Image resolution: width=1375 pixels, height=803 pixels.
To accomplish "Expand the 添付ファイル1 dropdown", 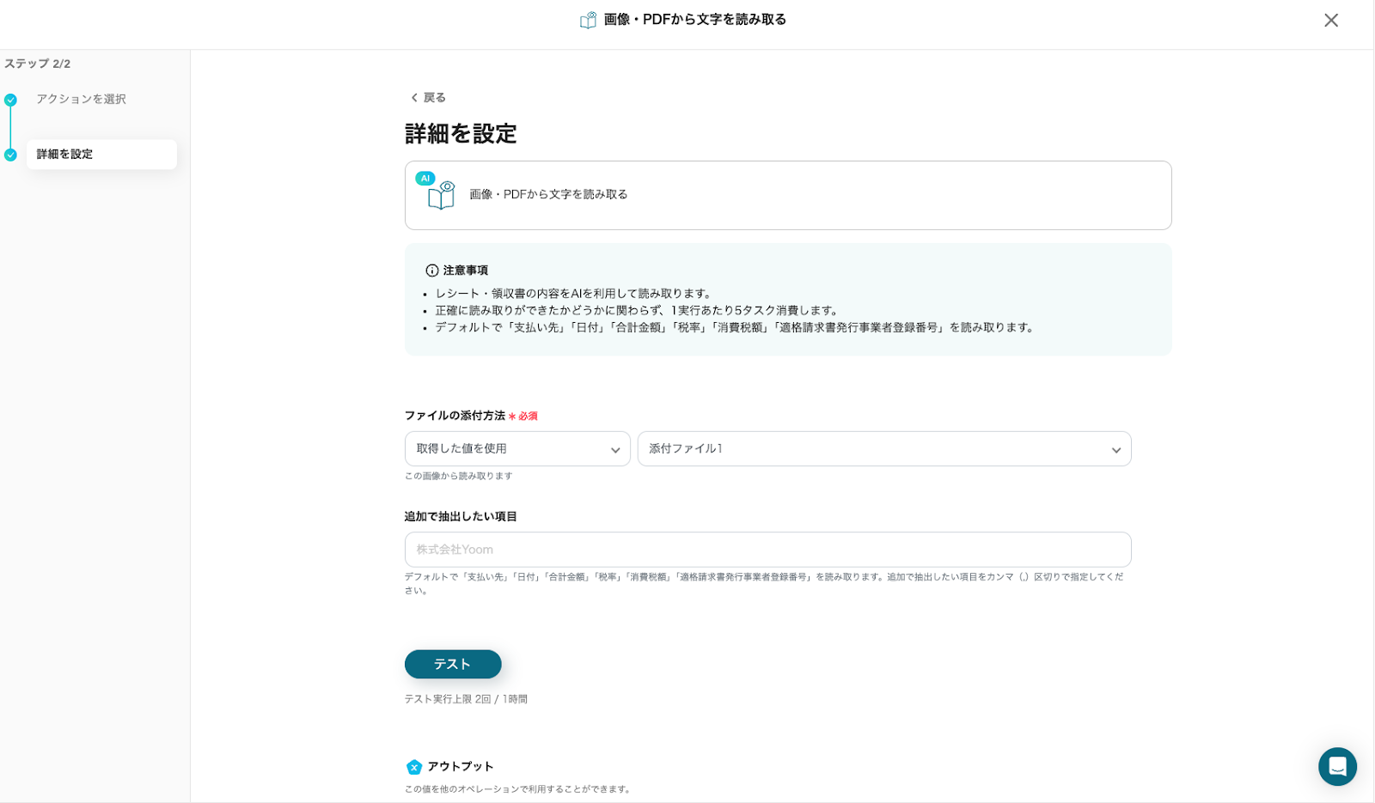I will click(x=883, y=449).
